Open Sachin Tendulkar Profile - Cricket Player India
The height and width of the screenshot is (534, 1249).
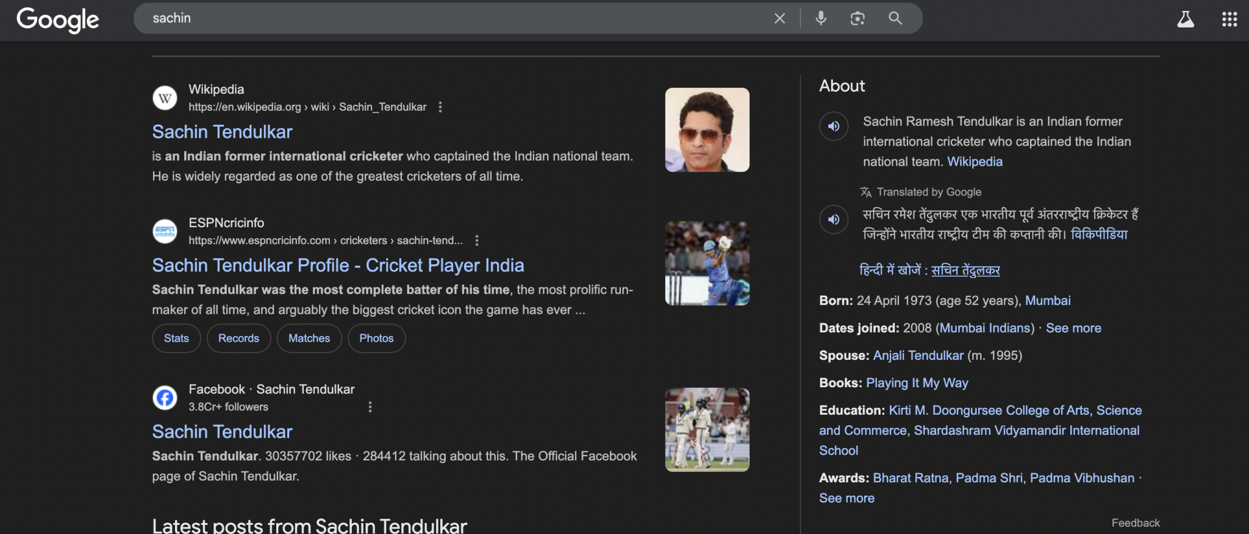coord(338,265)
